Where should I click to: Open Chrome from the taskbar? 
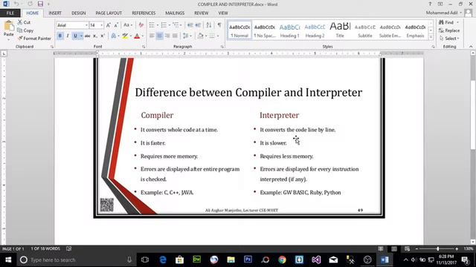283,260
